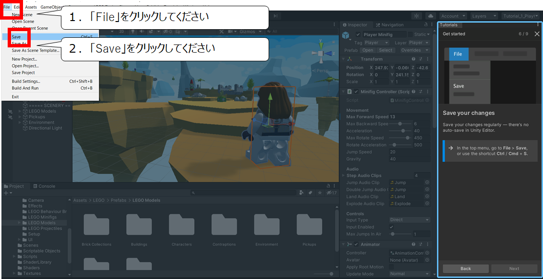Toggle Player Minifig active checkbox

point(358,34)
